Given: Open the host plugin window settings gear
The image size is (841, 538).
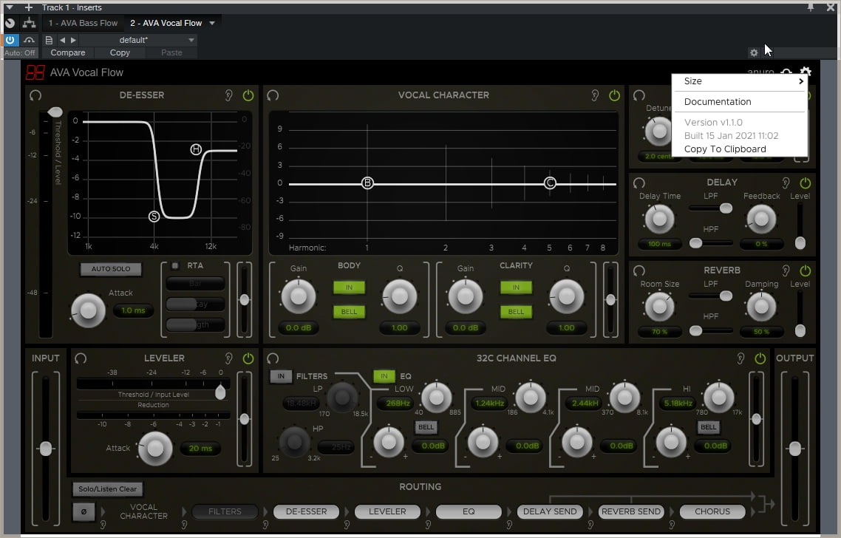Looking at the screenshot, I should click(753, 52).
